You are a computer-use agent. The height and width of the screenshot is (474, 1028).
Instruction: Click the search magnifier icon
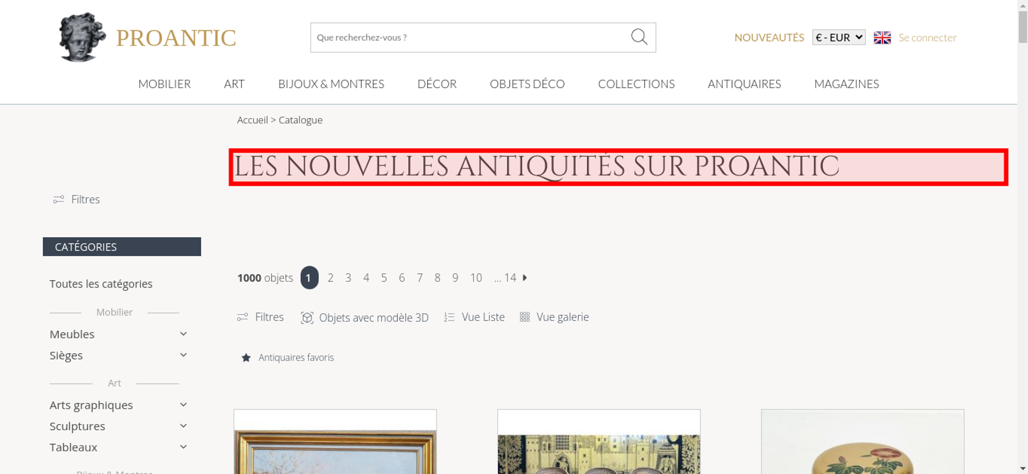[639, 37]
